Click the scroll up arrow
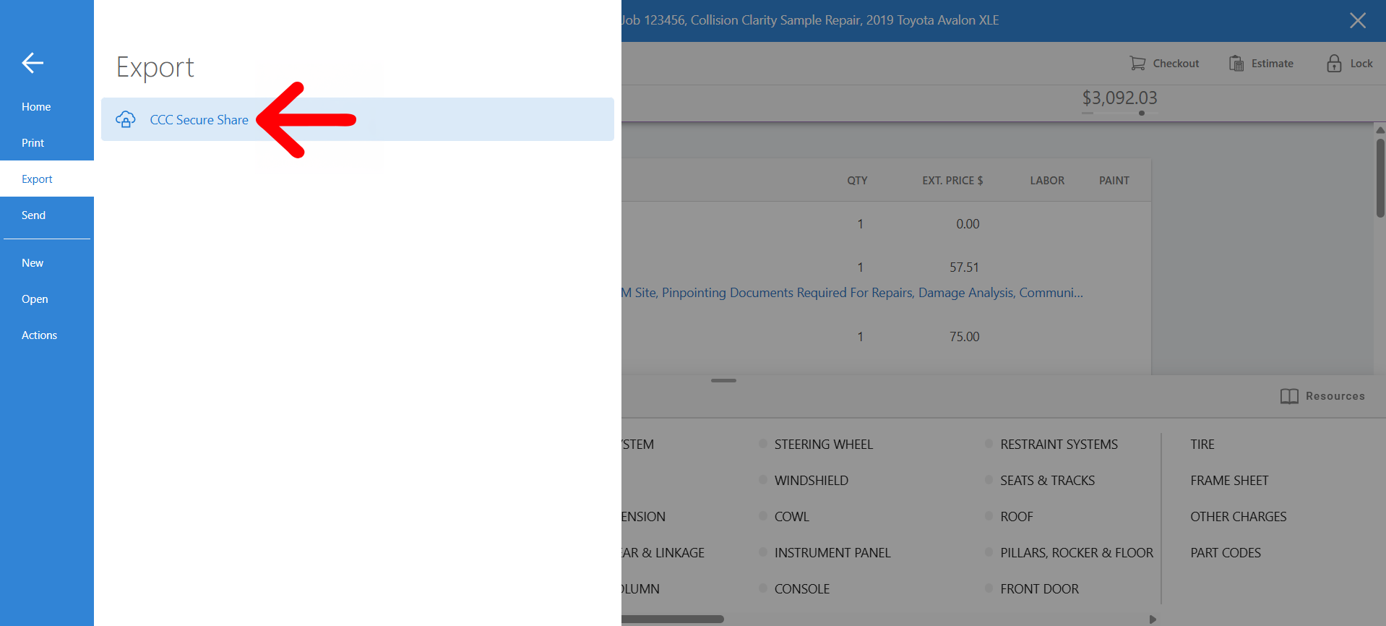 tap(1380, 130)
